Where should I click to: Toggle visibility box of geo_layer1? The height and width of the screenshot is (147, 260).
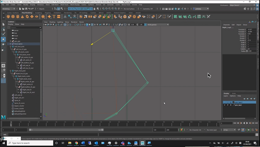point(224,102)
